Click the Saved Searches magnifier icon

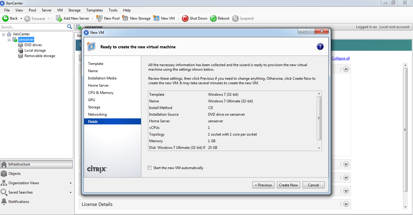4,192
